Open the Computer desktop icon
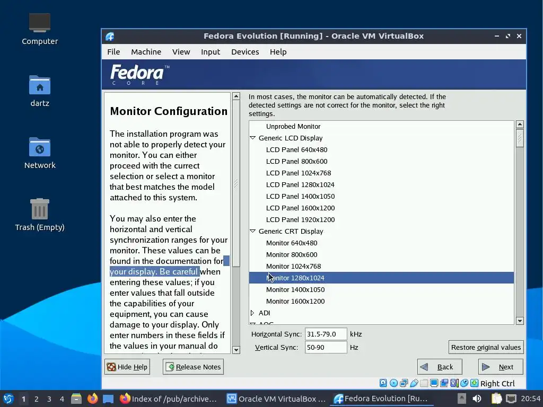Viewport: 543px width, 407px height. tap(40, 29)
